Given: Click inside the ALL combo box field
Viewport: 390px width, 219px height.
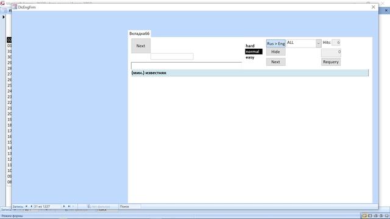Looking at the screenshot, I should tap(301, 43).
